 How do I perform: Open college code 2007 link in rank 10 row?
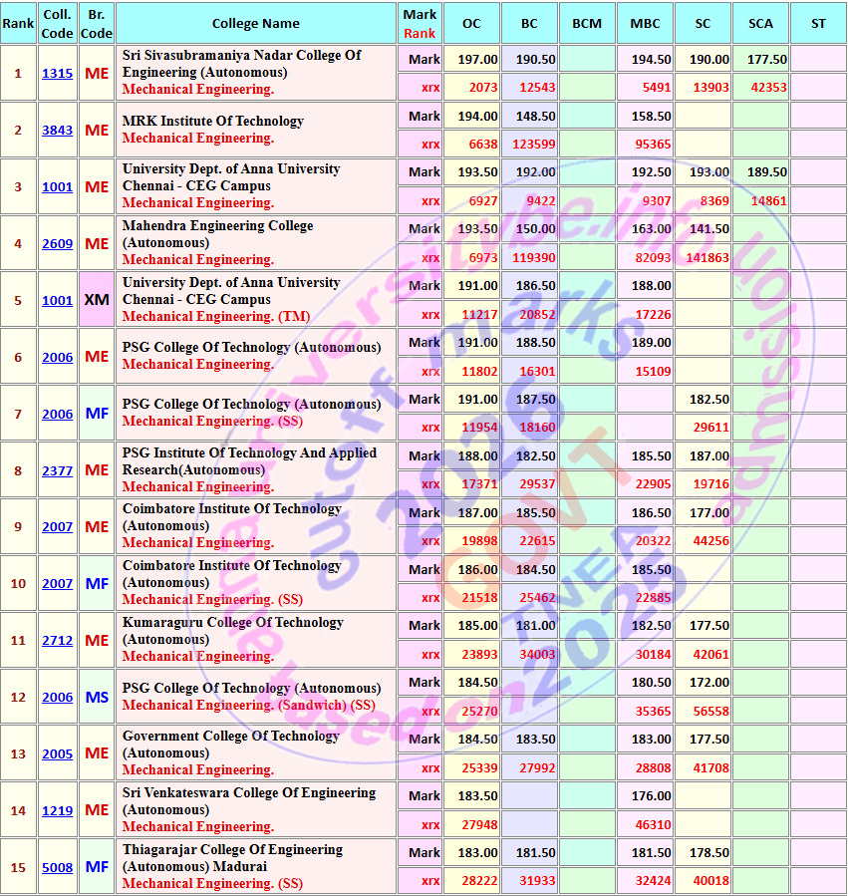point(57,583)
